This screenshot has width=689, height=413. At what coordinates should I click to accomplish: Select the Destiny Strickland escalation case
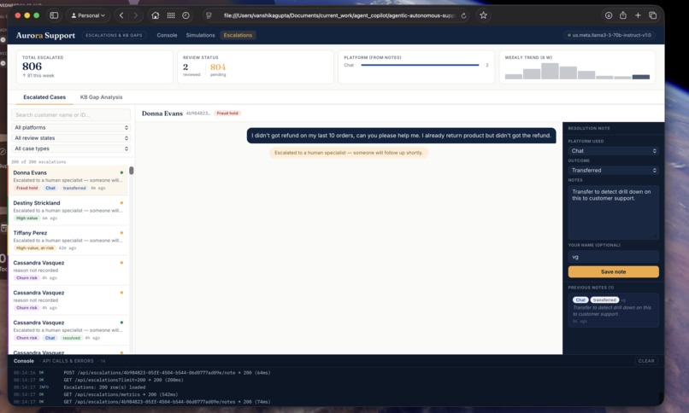tap(68, 211)
